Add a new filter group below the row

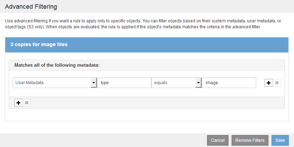[x=18, y=103]
